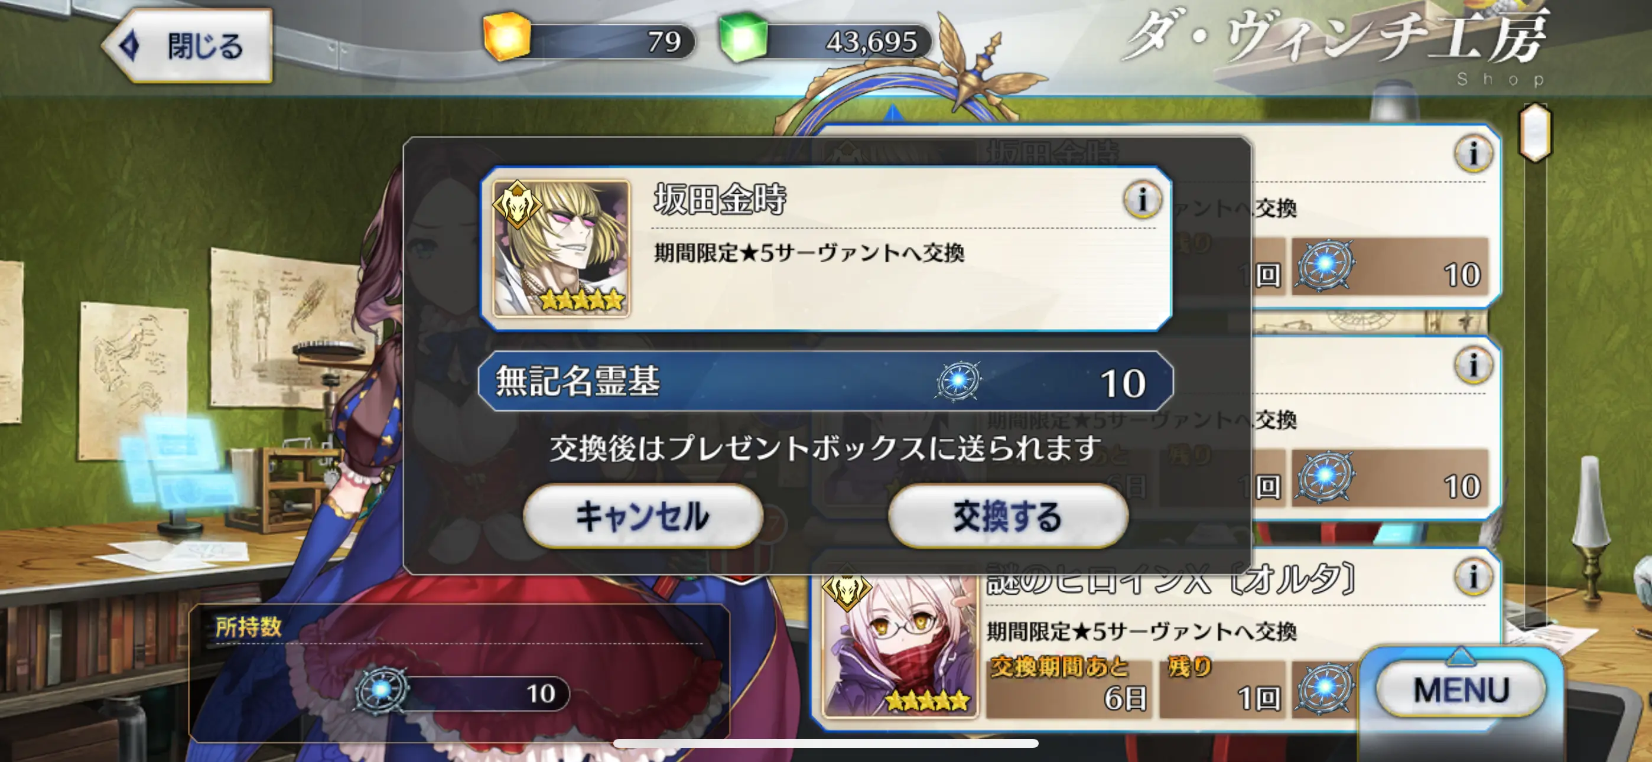Tap the 無記名霊基 cost bar showing 10
The image size is (1652, 762).
pos(826,381)
